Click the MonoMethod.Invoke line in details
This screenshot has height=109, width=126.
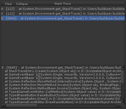click(63, 85)
